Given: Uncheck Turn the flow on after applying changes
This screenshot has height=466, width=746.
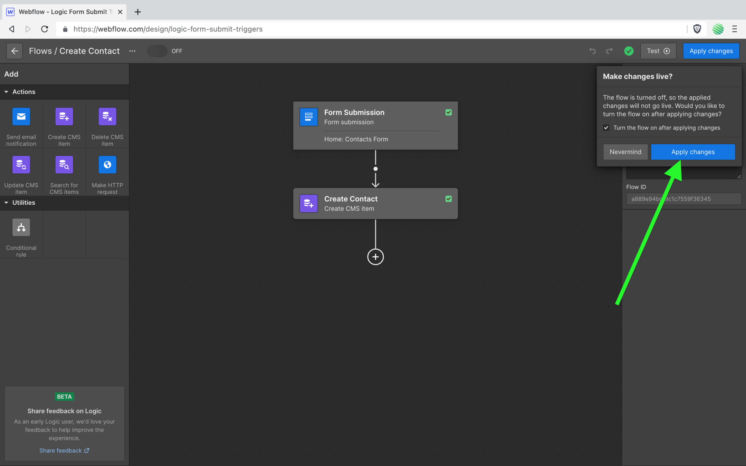Looking at the screenshot, I should (x=606, y=128).
